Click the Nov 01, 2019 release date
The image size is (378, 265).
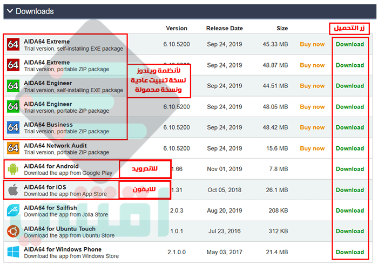pos(225,169)
